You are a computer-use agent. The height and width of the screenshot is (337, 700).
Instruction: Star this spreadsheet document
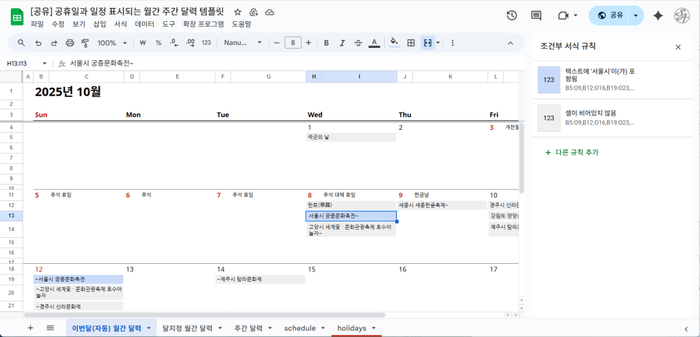coord(238,12)
